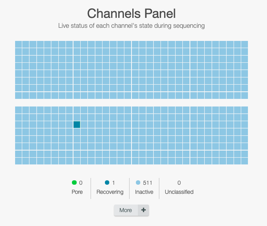Select top-left channel in upper grid block
Screen dimensions: 267x226
18,44
